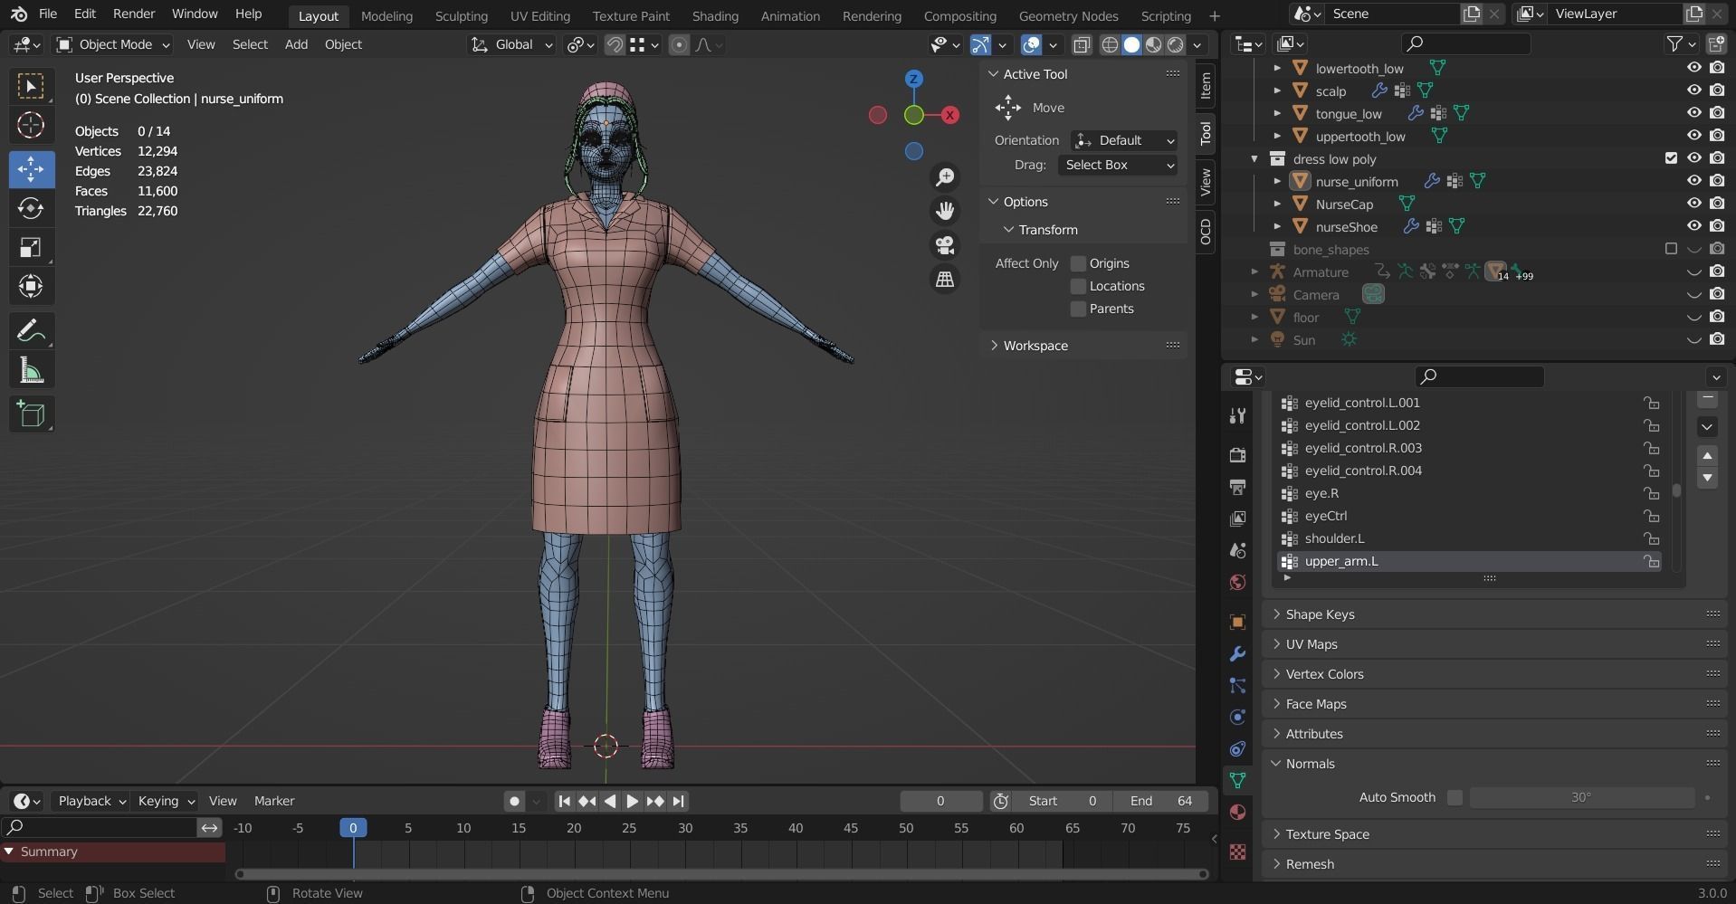Switch to the Shading workspace tab
Image resolution: width=1736 pixels, height=904 pixels.
(x=715, y=15)
